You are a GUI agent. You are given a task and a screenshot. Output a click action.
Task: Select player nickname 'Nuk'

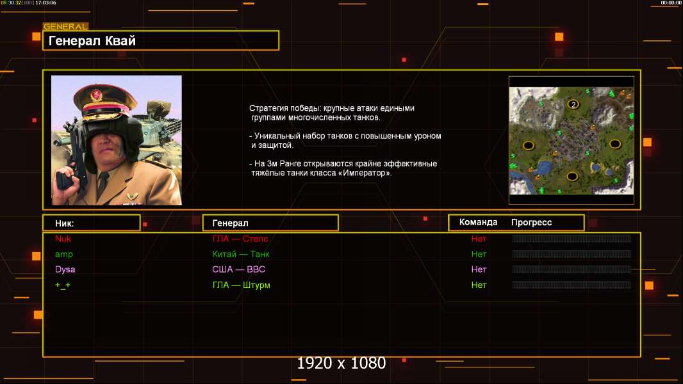[x=63, y=239]
